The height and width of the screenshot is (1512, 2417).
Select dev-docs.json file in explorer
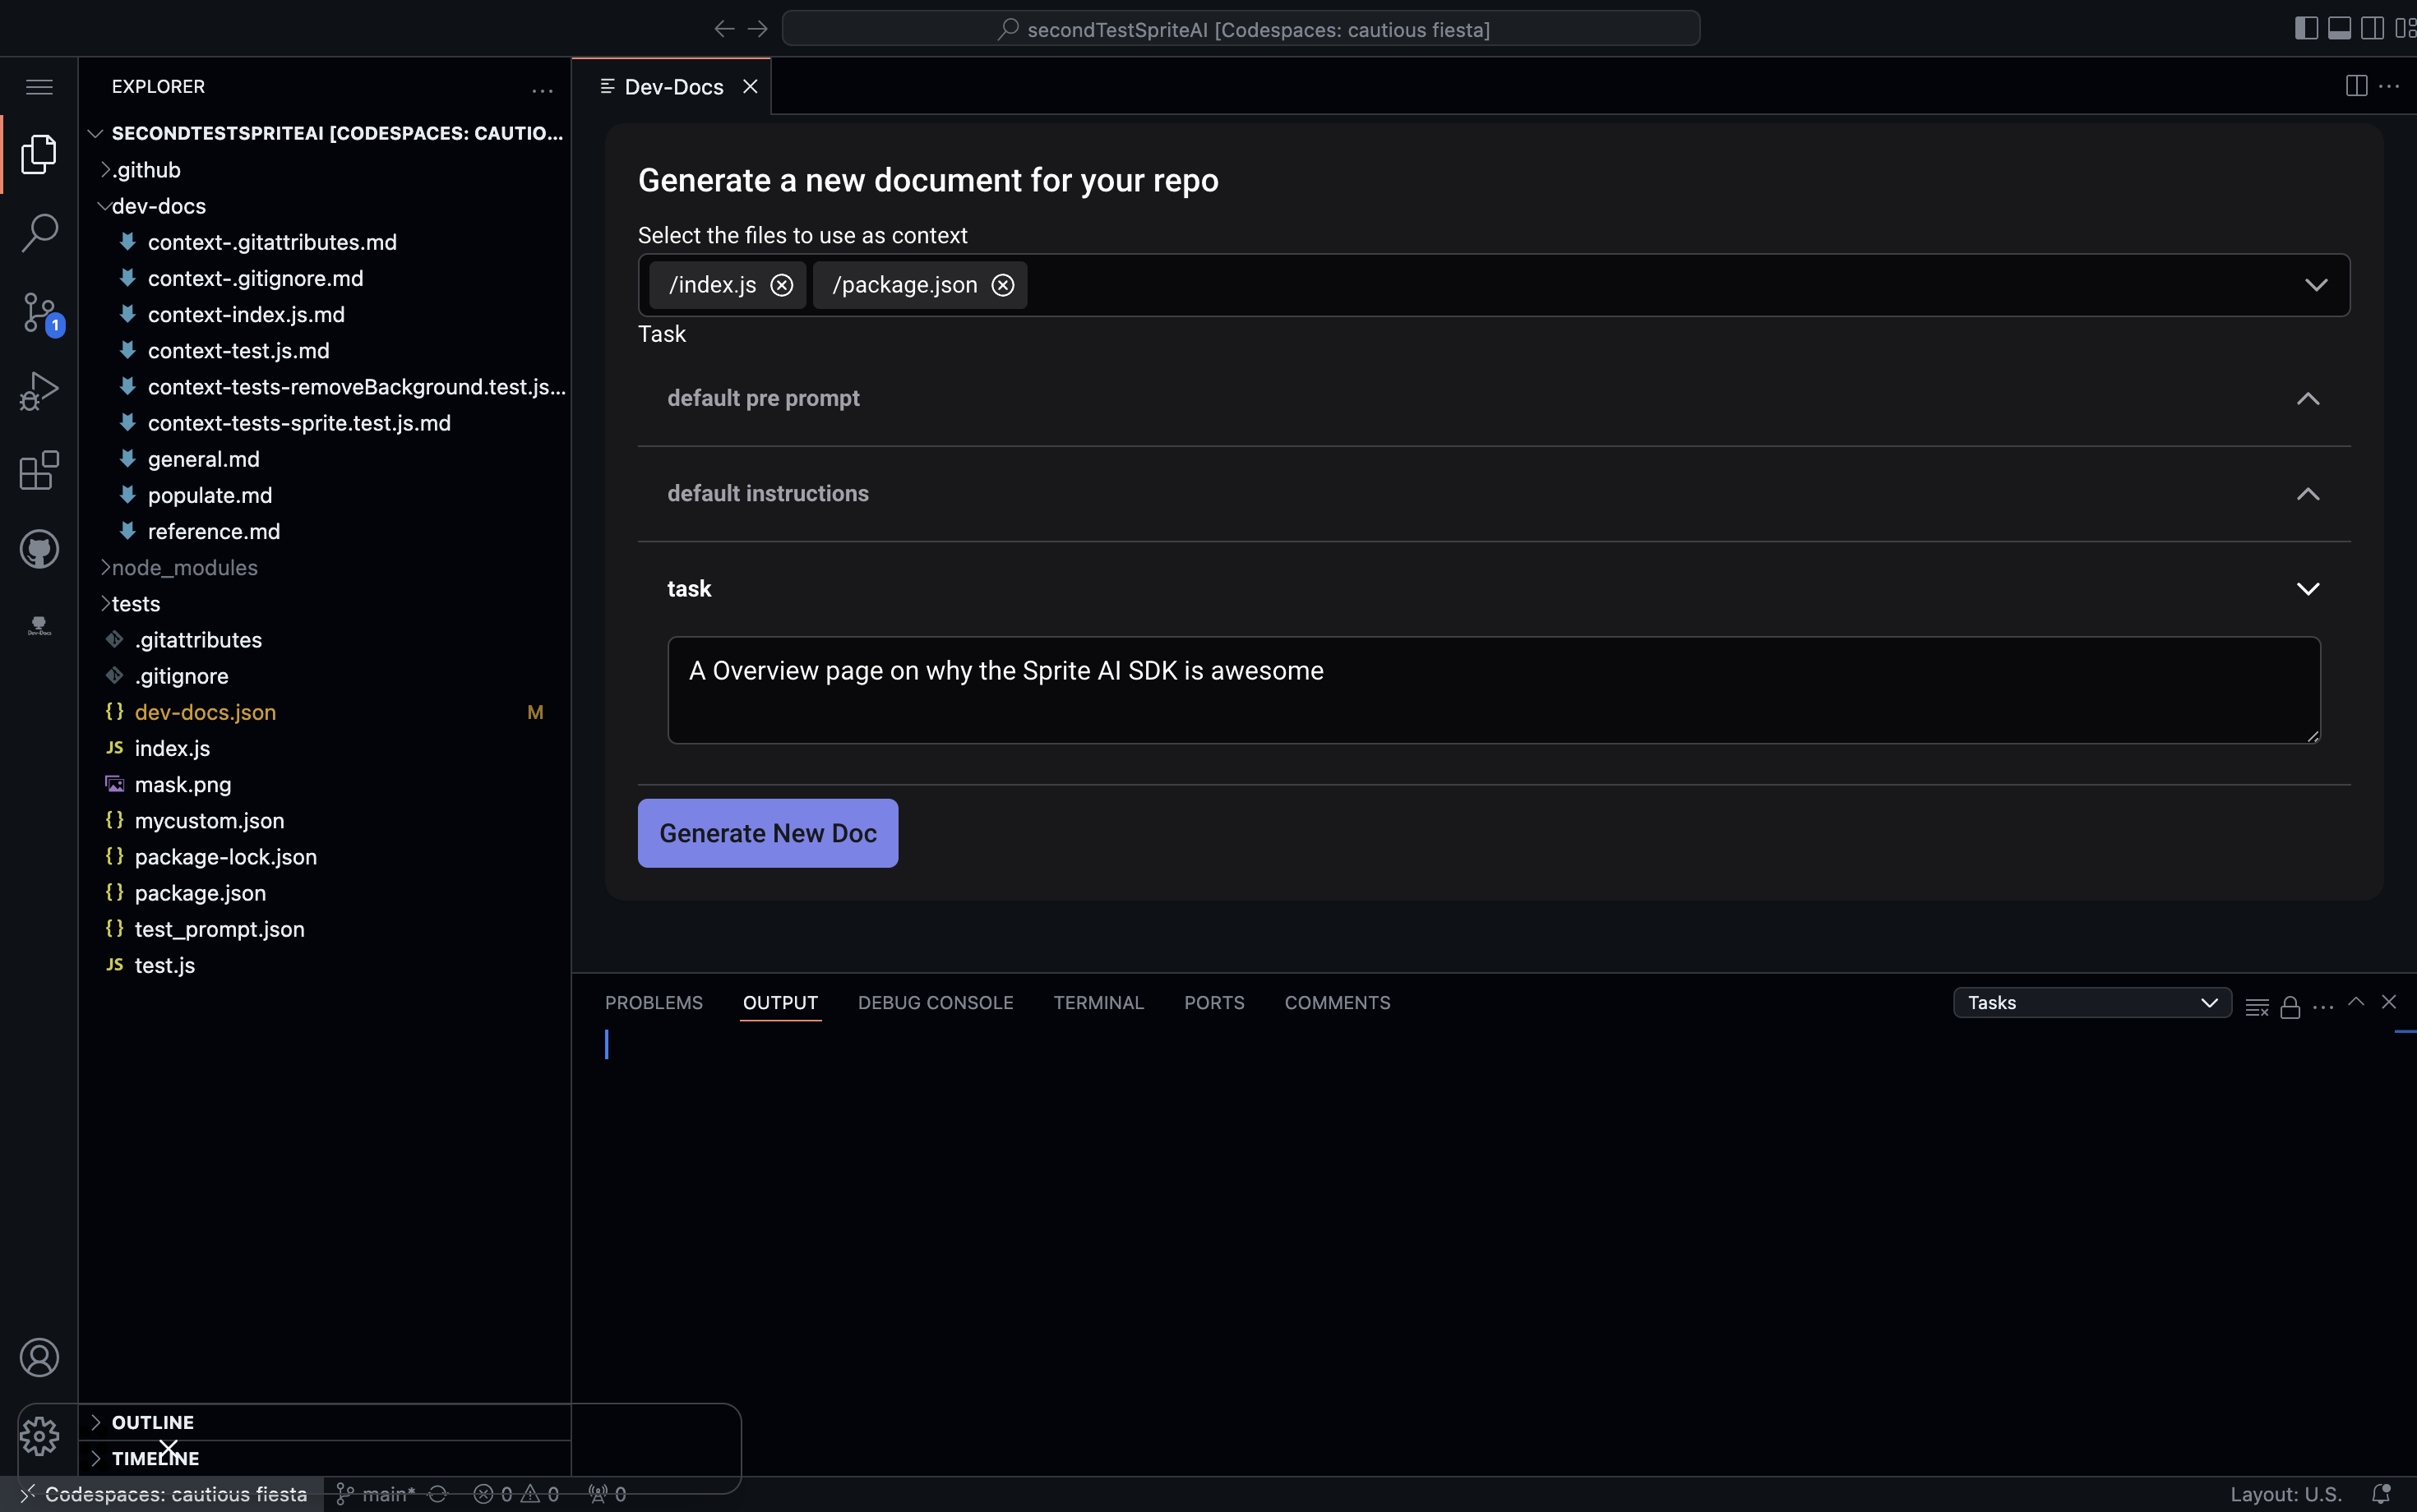pos(206,711)
